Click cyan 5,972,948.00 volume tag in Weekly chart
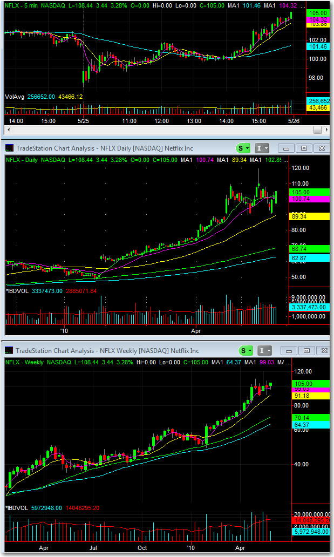Image resolution: width=334 pixels, height=557 pixels. pos(311,532)
